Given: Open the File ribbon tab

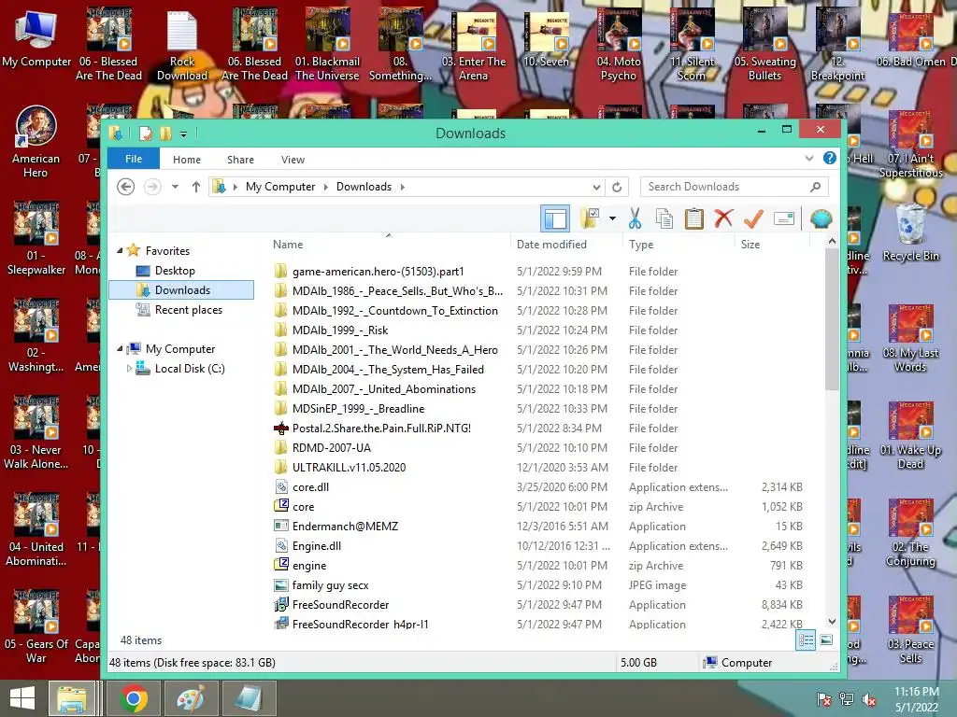Looking at the screenshot, I should point(133,159).
